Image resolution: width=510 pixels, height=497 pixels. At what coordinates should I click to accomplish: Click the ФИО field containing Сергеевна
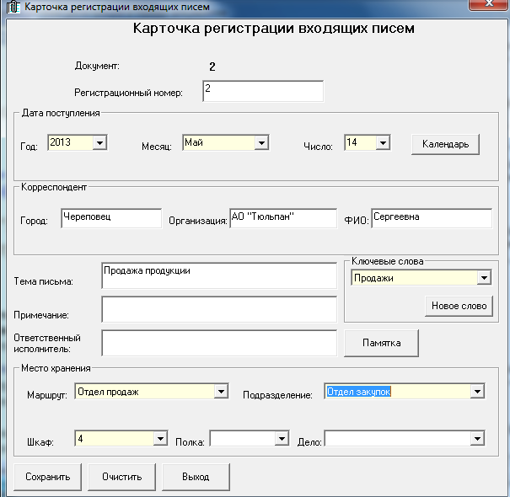point(432,218)
